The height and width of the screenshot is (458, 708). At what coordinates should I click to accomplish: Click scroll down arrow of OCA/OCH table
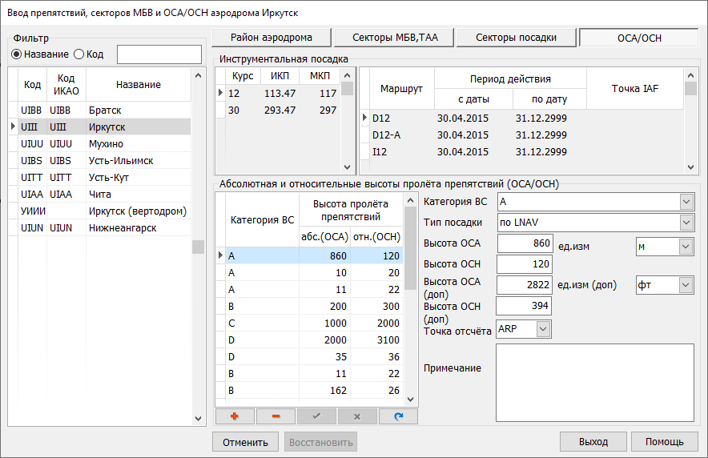[411, 399]
